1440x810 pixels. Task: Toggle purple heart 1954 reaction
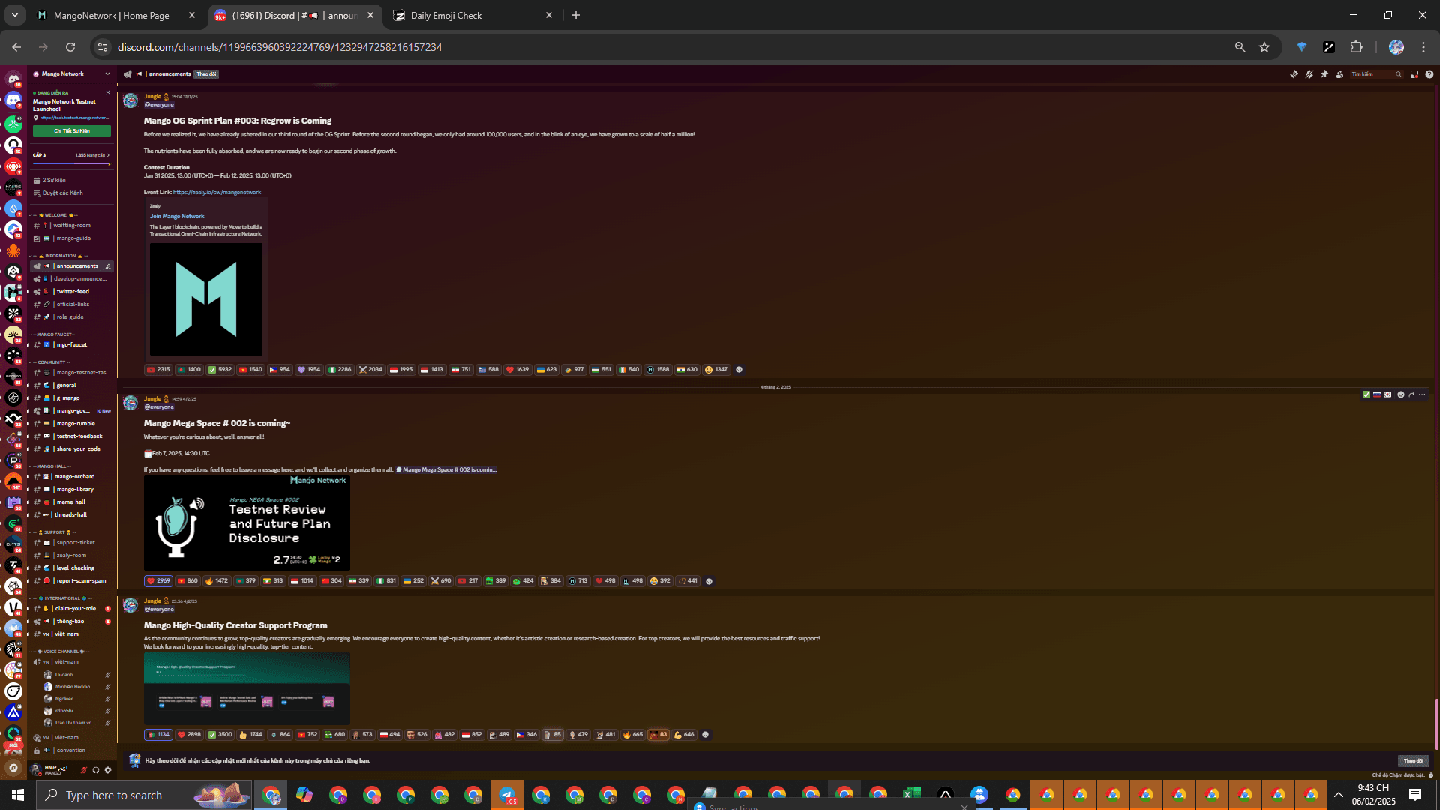click(x=309, y=370)
